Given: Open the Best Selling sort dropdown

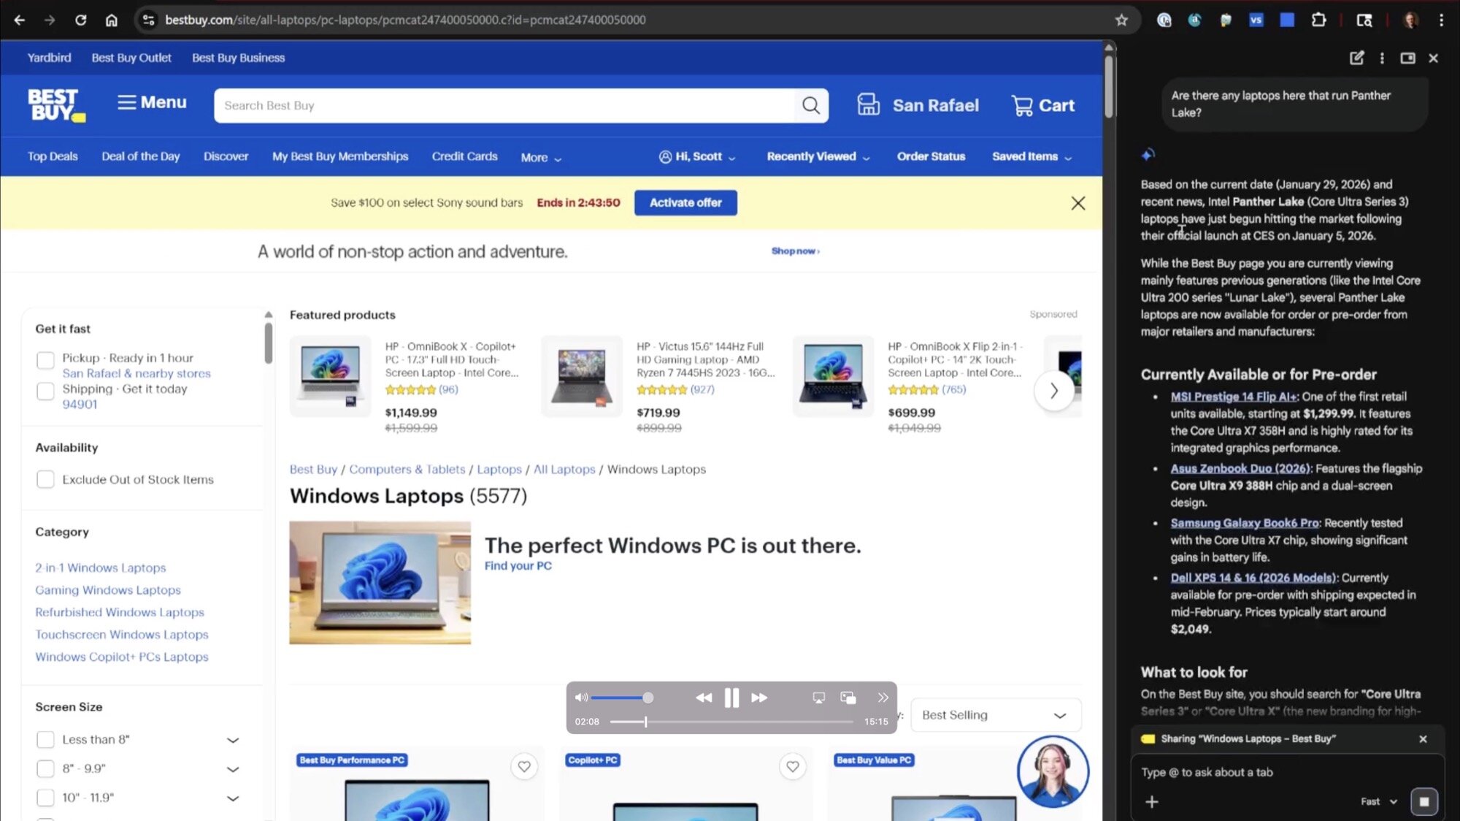Looking at the screenshot, I should [x=995, y=715].
